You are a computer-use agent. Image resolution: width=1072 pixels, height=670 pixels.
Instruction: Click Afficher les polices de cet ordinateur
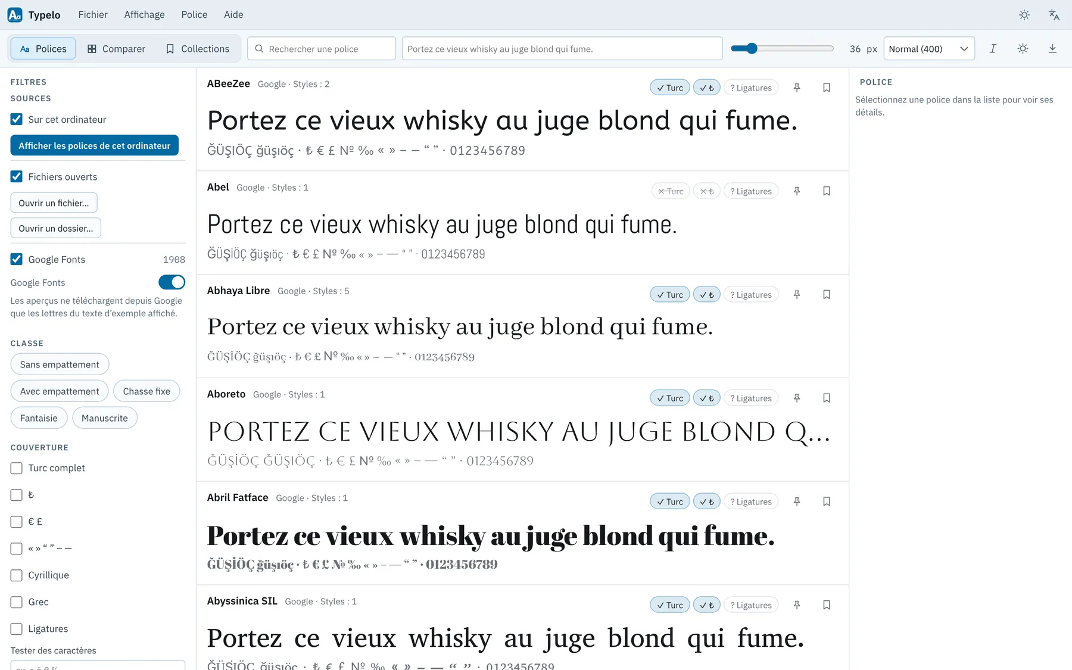point(94,145)
